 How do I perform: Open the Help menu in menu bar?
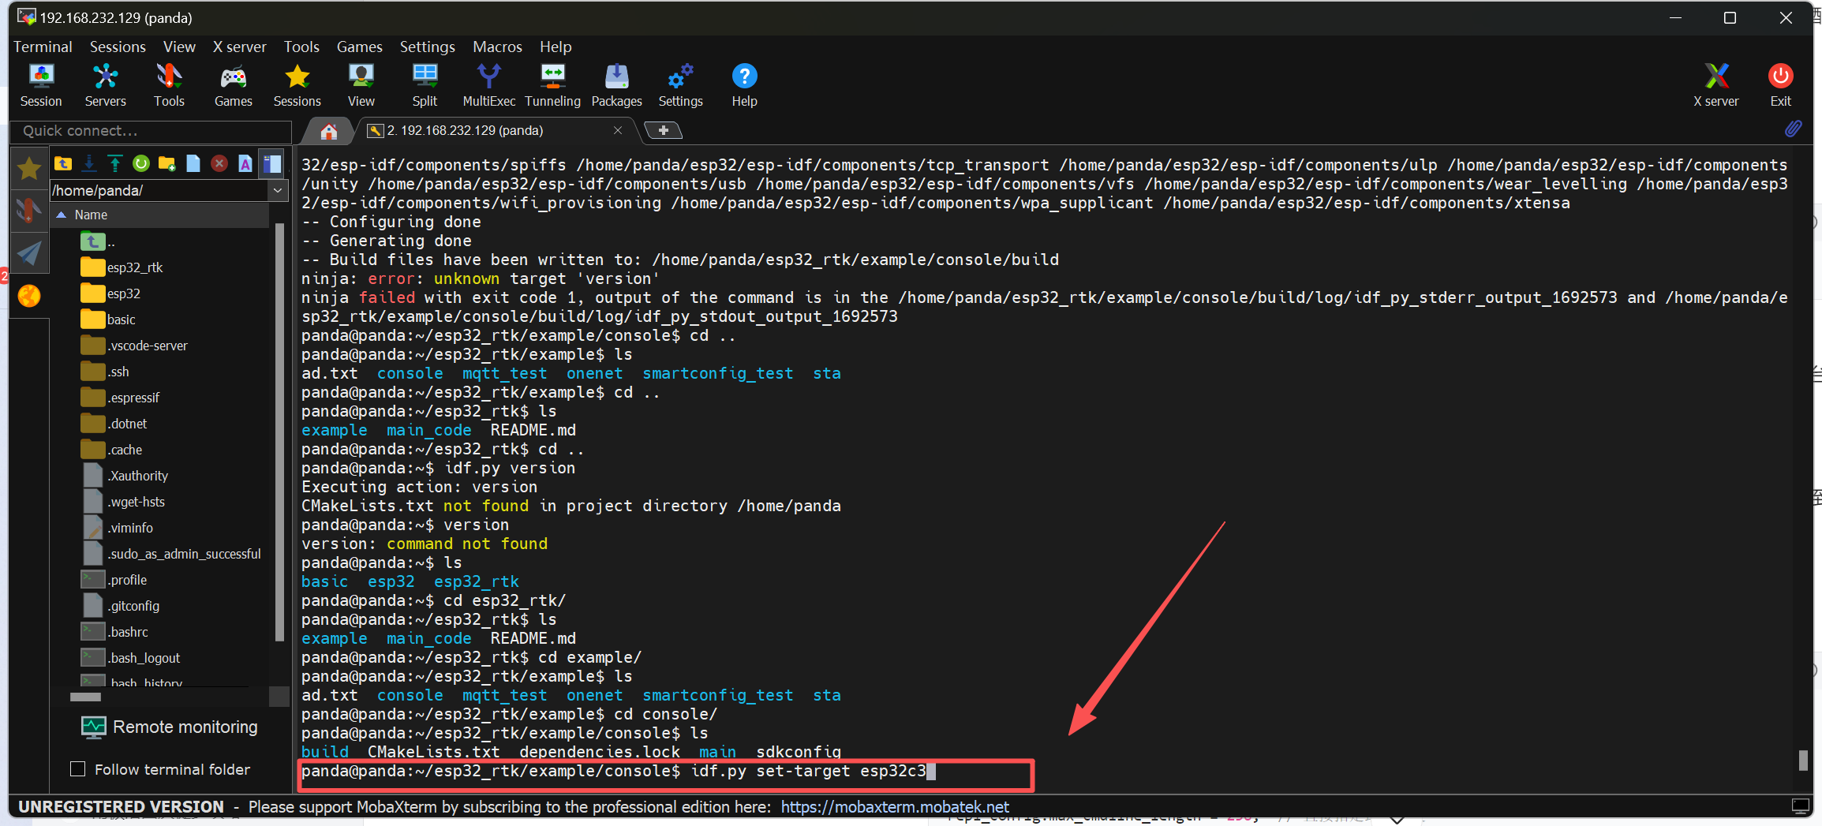pyautogui.click(x=556, y=47)
